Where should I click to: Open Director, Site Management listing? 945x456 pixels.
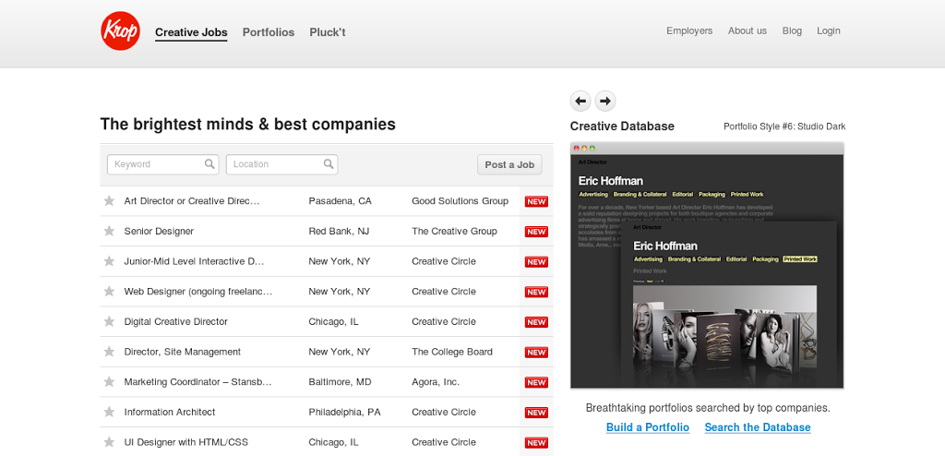[183, 352]
